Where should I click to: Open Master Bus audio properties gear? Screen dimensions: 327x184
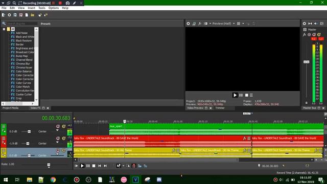305,24
